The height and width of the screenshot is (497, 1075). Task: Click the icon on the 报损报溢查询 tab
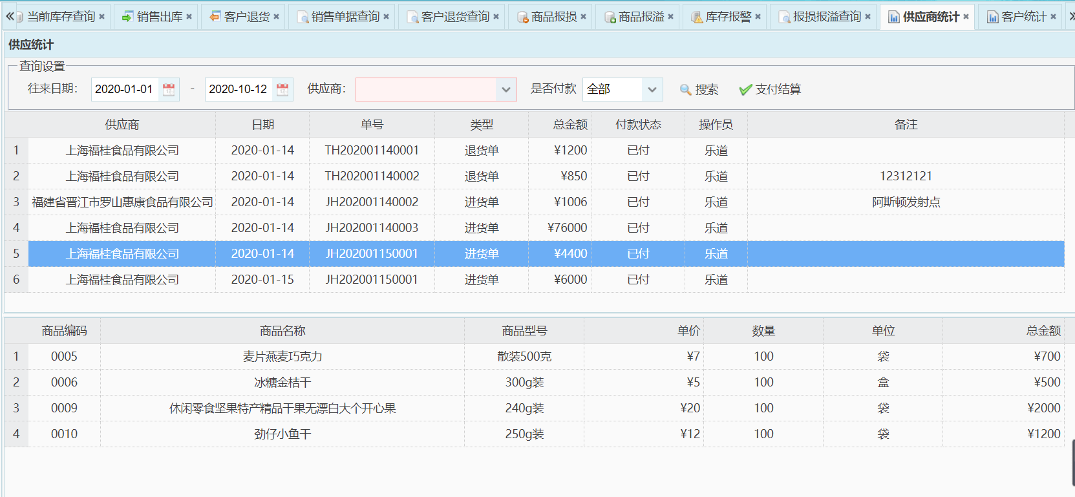coord(784,17)
